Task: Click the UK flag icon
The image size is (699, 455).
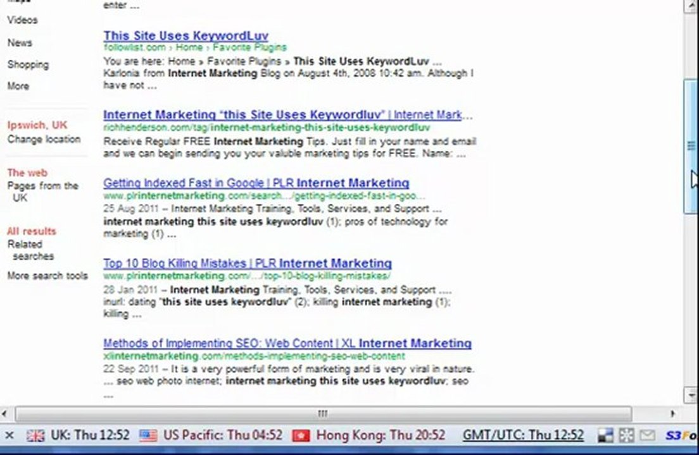Action: tap(35, 435)
